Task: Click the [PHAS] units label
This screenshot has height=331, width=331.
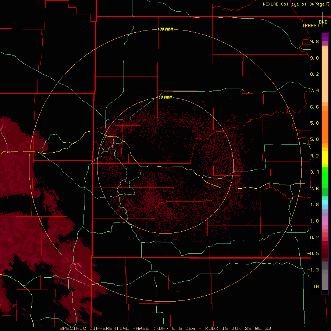Action: (311, 25)
